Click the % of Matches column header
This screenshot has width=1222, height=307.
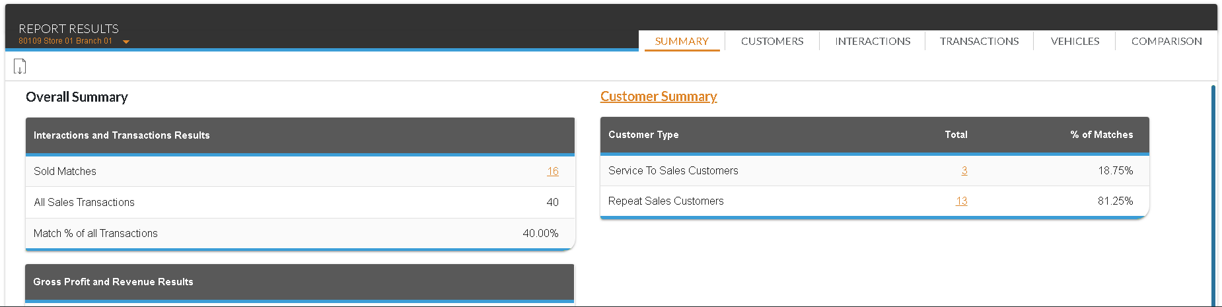tap(1101, 135)
